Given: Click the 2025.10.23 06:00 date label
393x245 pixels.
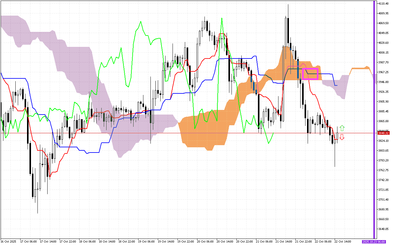Looking at the screenshot, I should (374, 241).
